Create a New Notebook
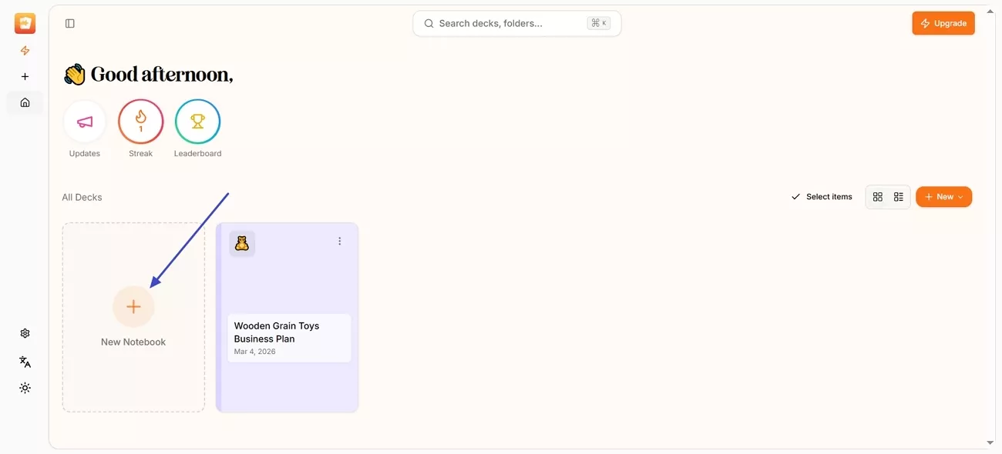Screen dimensions: 1002x454 (133, 306)
